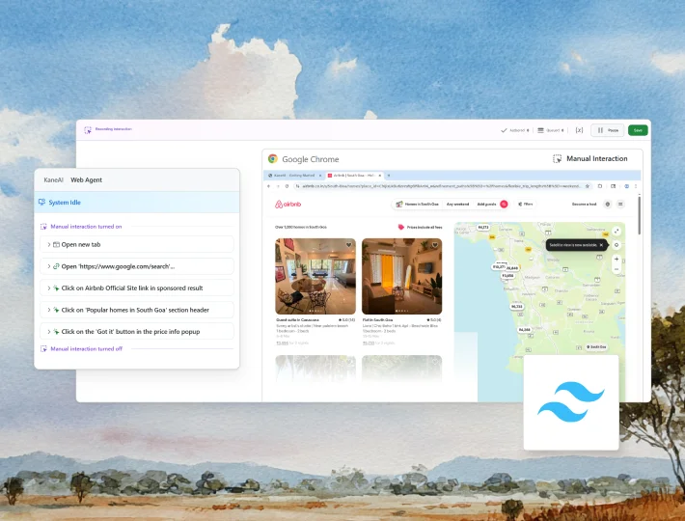Zoom out on the map
Screen dimensions: 685x521
616,269
